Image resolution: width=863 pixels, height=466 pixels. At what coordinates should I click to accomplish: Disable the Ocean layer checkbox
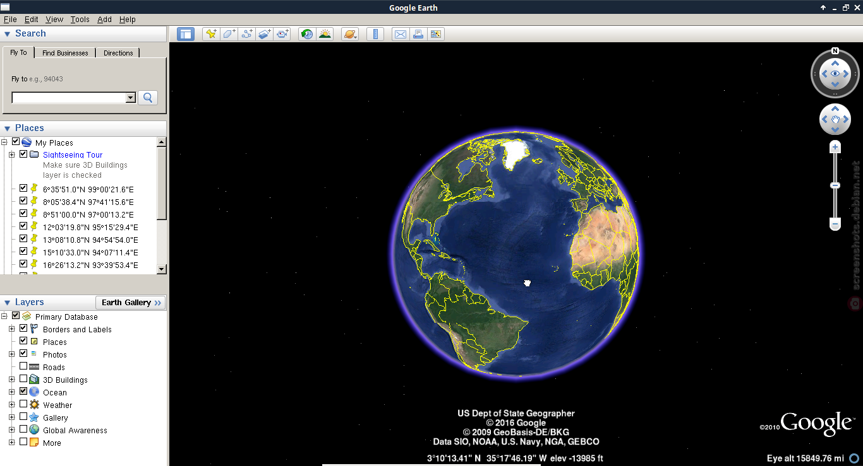[x=23, y=392]
